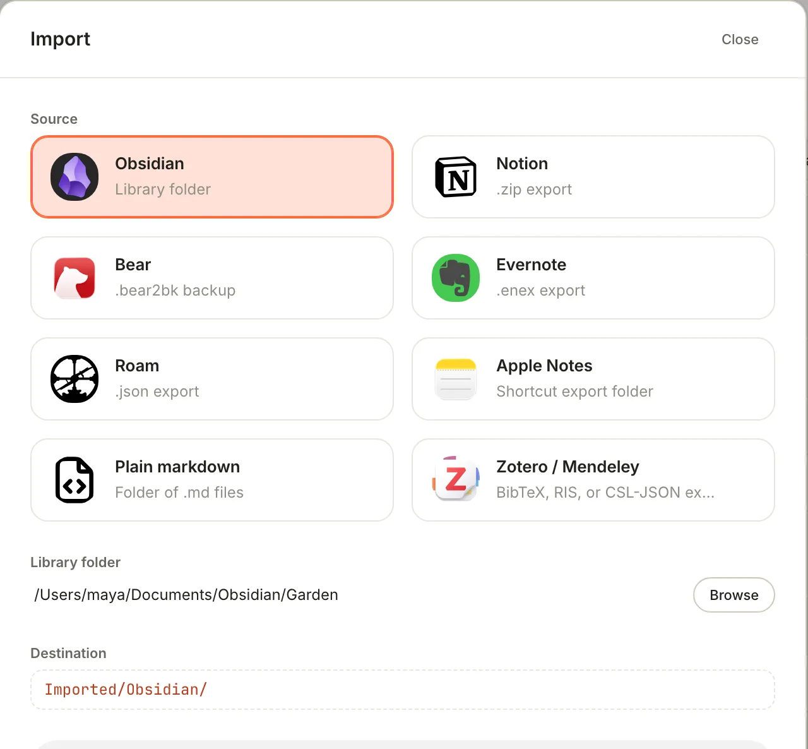
Task: Select the Evernote source title
Action: tap(532, 265)
